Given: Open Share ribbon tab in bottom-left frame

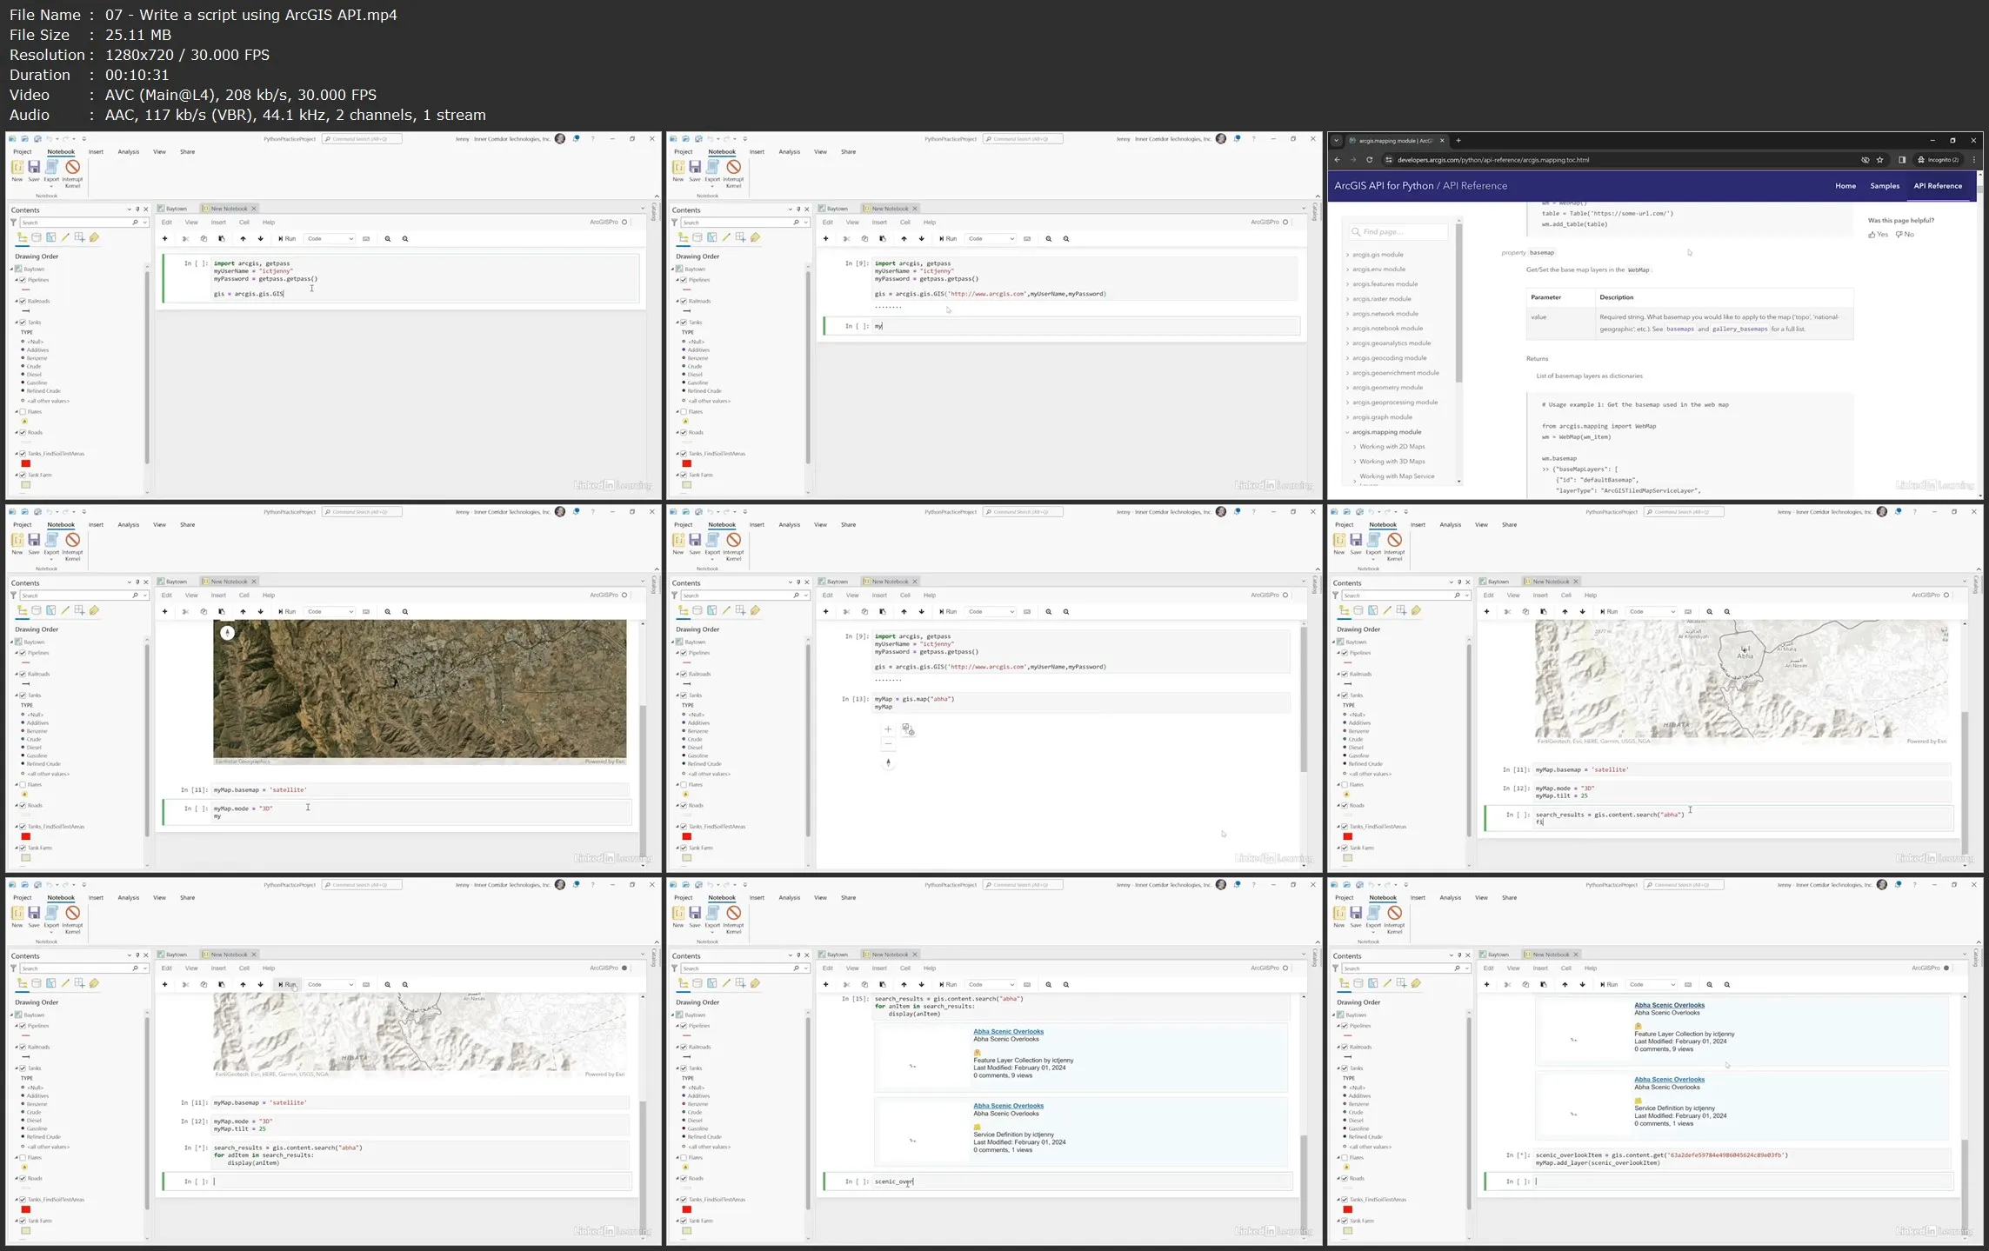Looking at the screenshot, I should point(188,898).
